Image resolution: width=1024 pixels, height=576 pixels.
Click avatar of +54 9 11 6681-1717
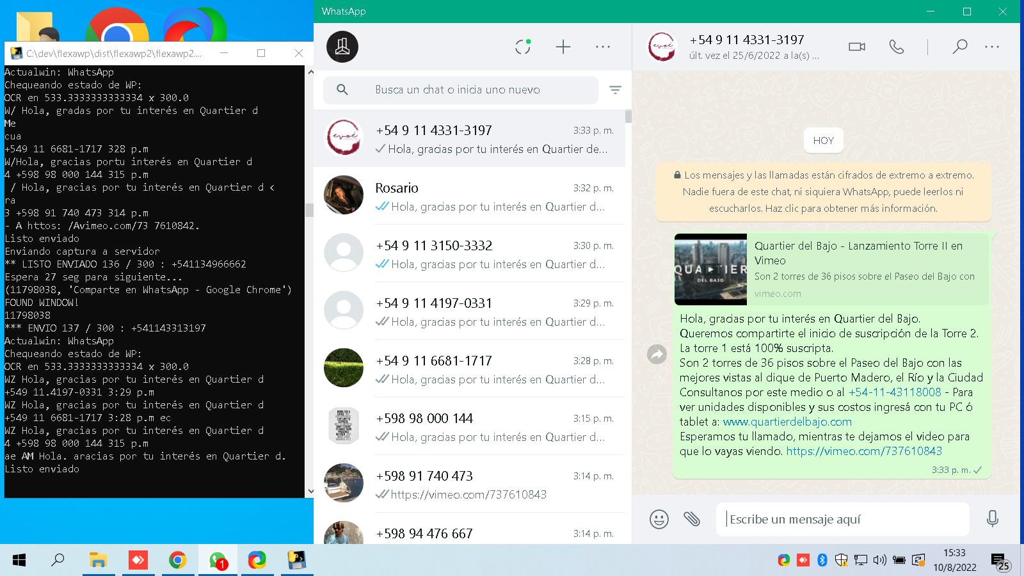coord(344,367)
